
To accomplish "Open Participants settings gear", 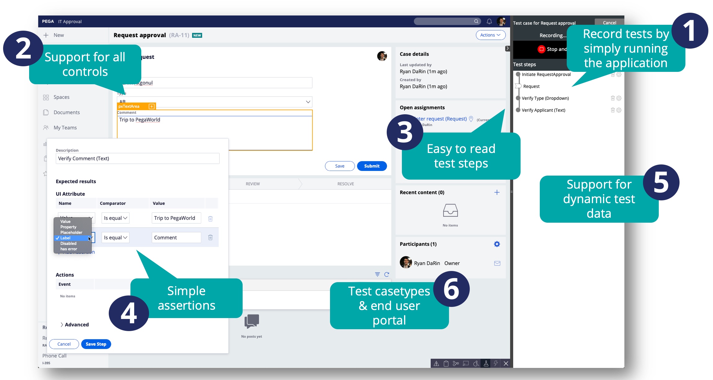I will click(x=497, y=244).
